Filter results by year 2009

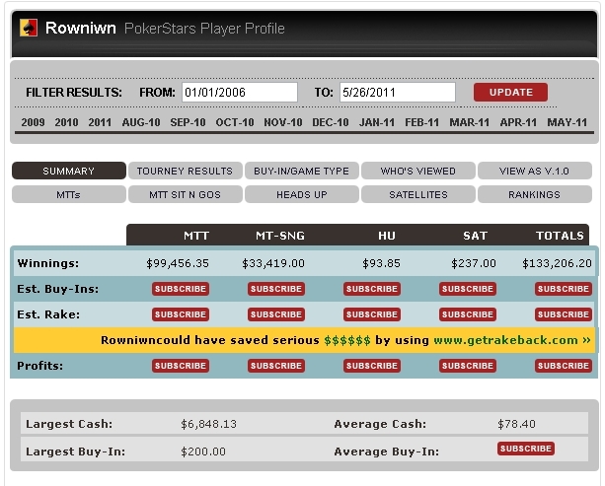click(33, 122)
